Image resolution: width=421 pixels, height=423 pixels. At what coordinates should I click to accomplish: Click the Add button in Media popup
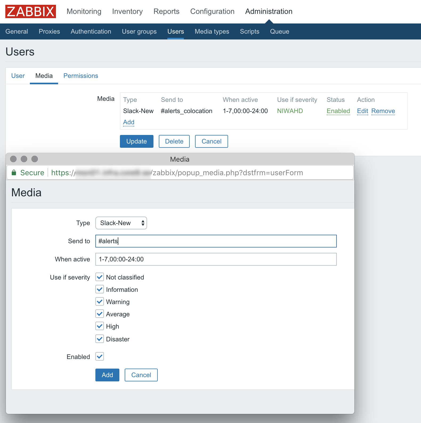(x=107, y=375)
